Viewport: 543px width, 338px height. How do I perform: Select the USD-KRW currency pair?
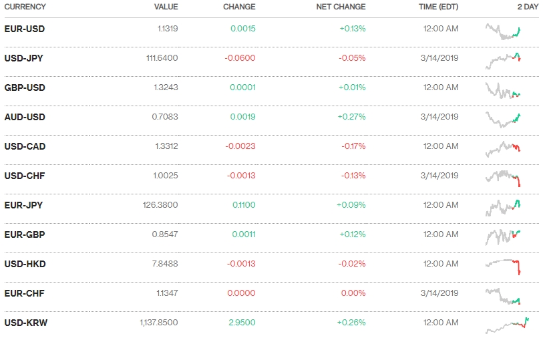coord(25,323)
